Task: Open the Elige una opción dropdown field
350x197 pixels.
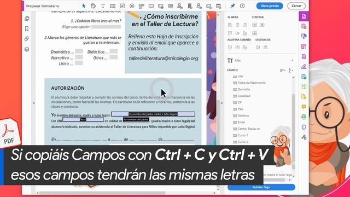Action: coord(106,27)
